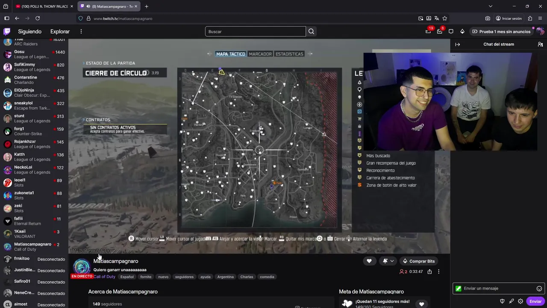Screen dimensions: 547x308
Task: Click the green sword chat identity badge
Action: 459,288
